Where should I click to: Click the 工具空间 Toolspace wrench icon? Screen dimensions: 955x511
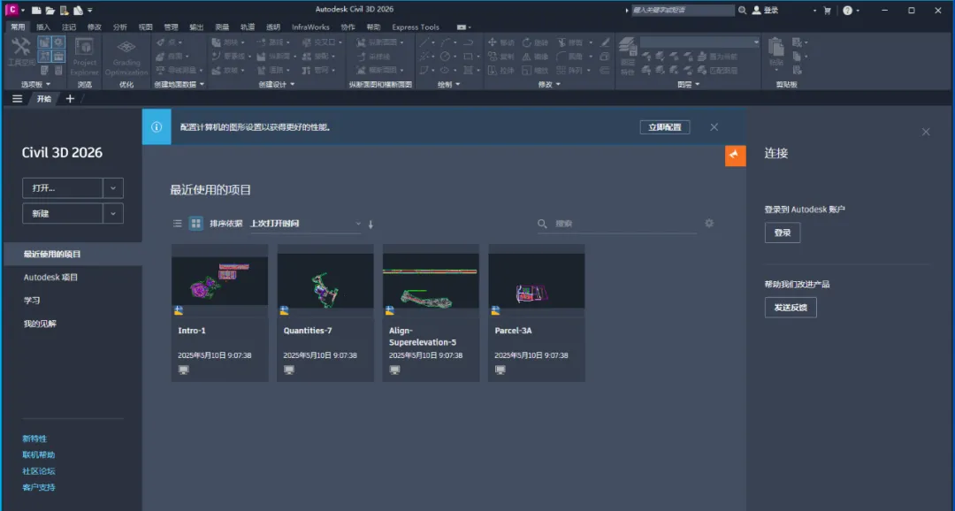(x=20, y=47)
